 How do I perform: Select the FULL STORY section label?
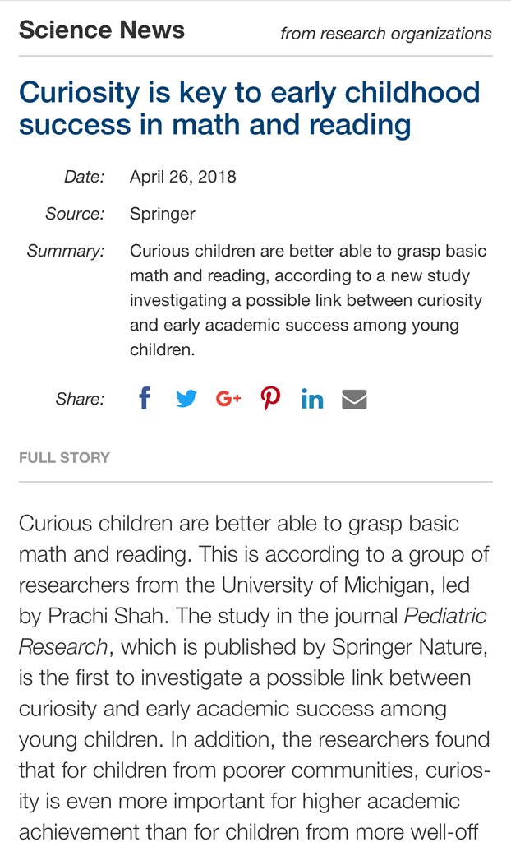pos(64,457)
